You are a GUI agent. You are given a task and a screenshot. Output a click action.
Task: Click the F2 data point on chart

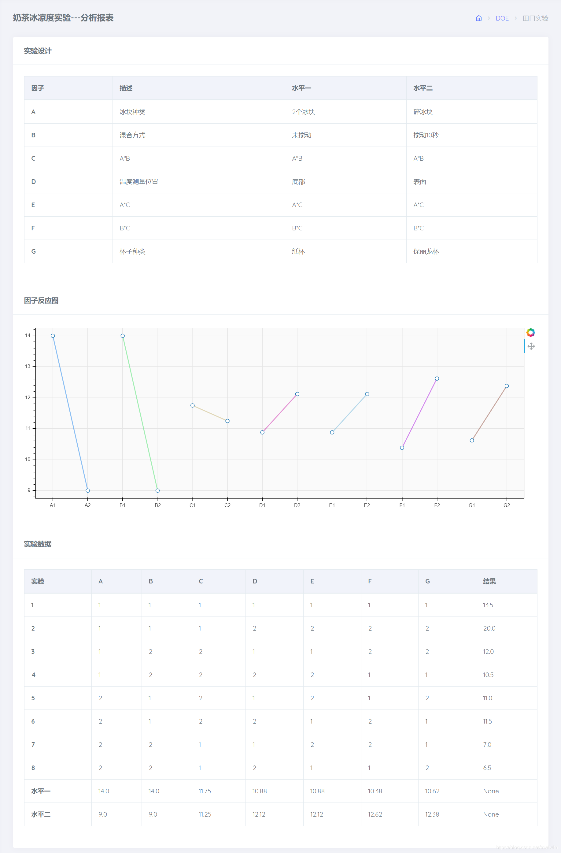tap(437, 378)
